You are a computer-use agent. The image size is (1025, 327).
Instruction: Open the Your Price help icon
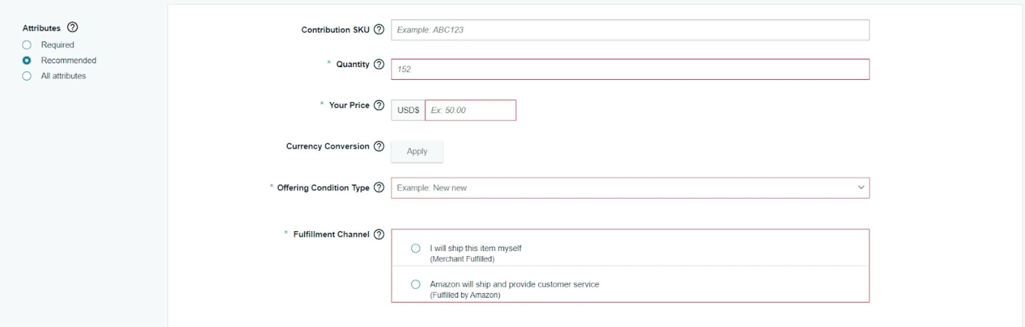(x=379, y=105)
